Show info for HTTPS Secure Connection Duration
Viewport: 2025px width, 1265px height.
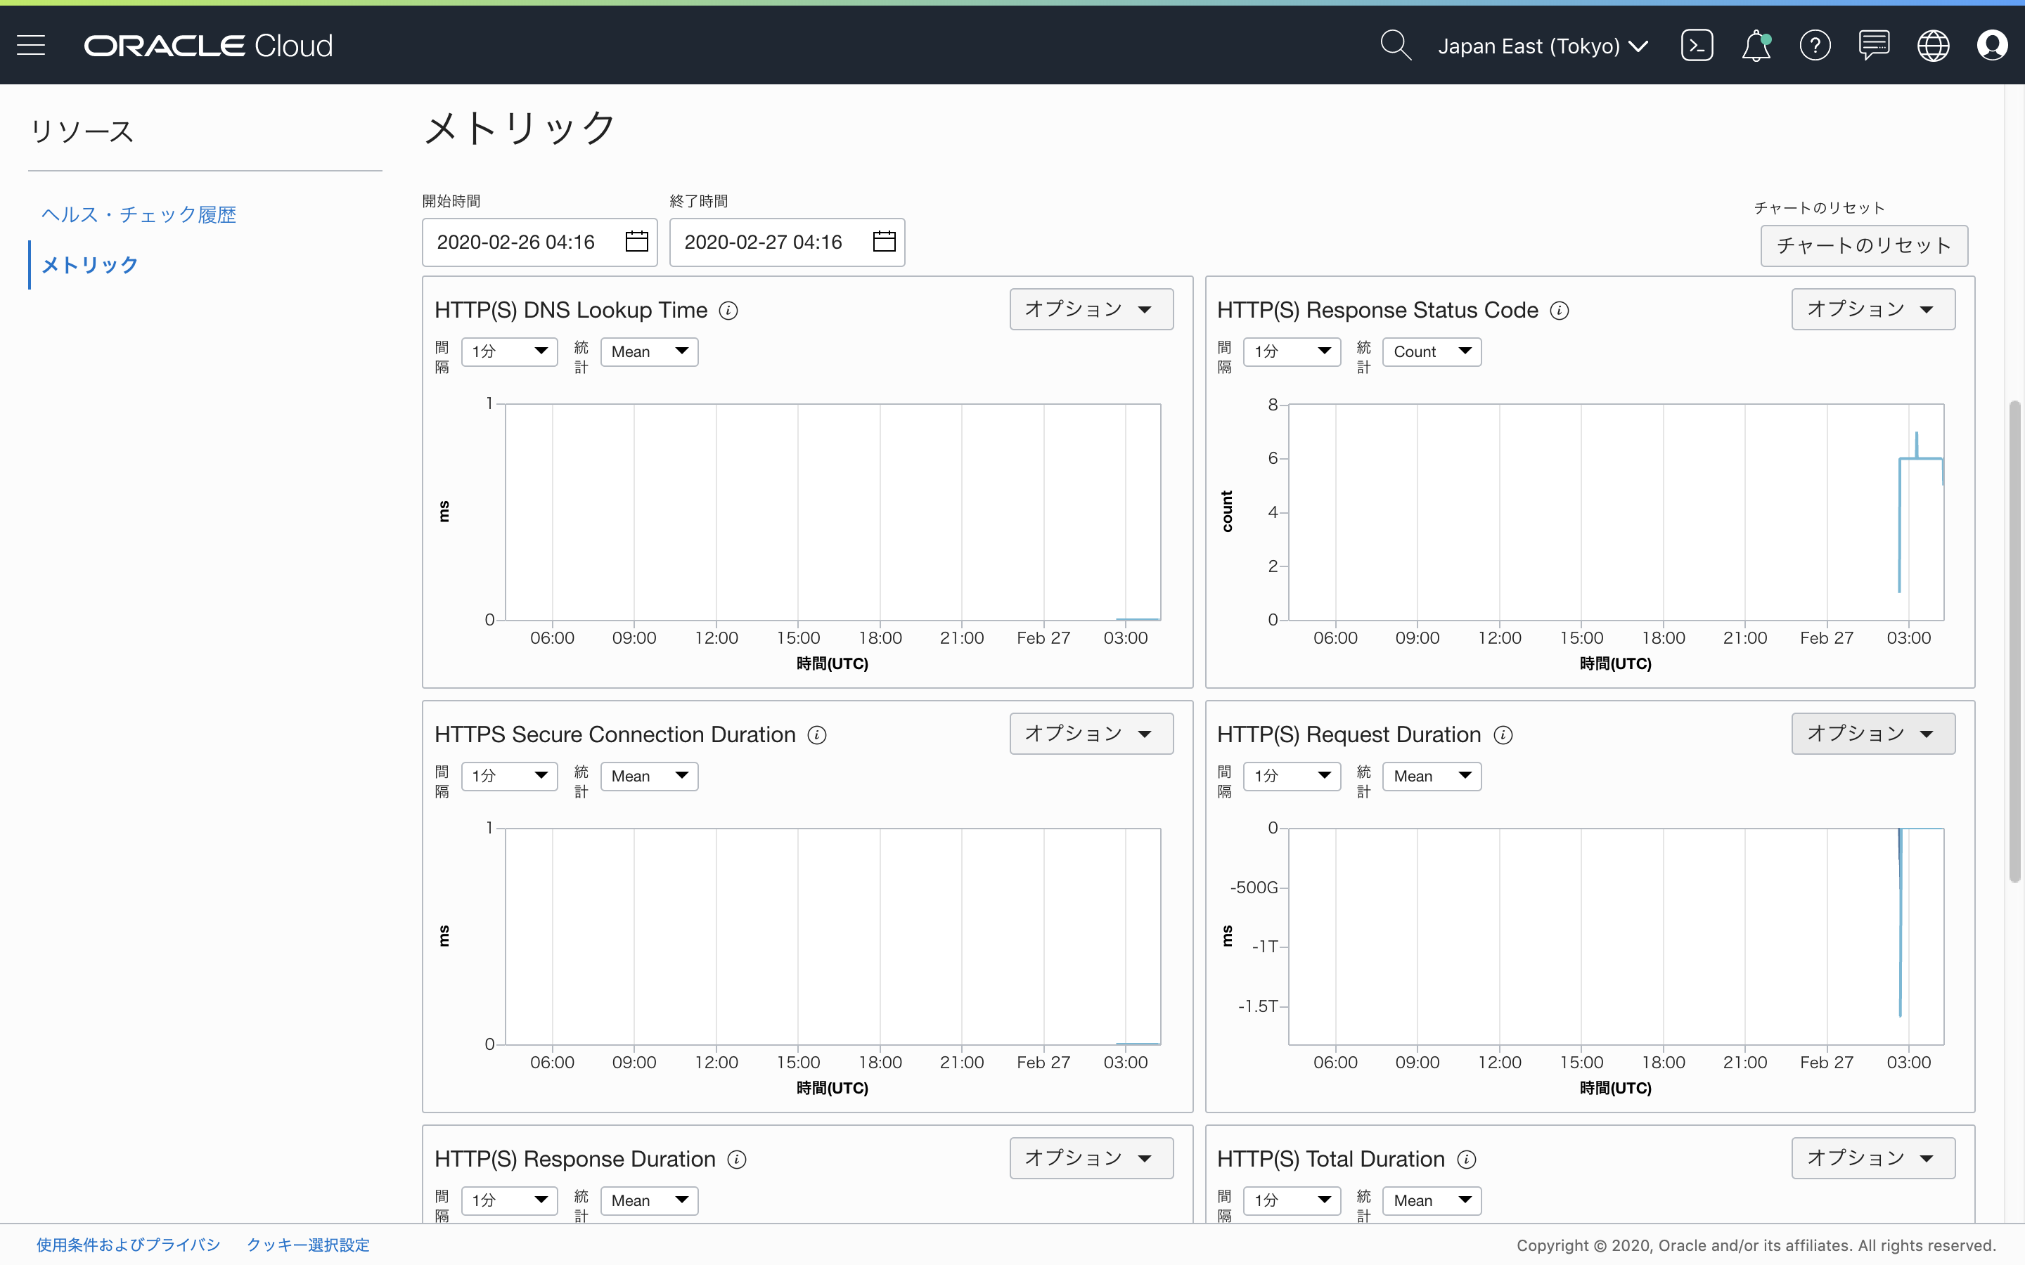(x=817, y=734)
